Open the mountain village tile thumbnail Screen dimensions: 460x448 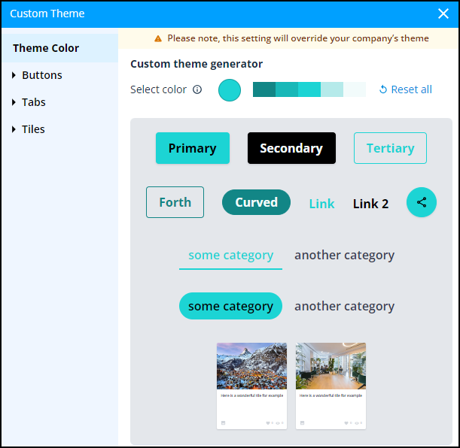tap(251, 366)
